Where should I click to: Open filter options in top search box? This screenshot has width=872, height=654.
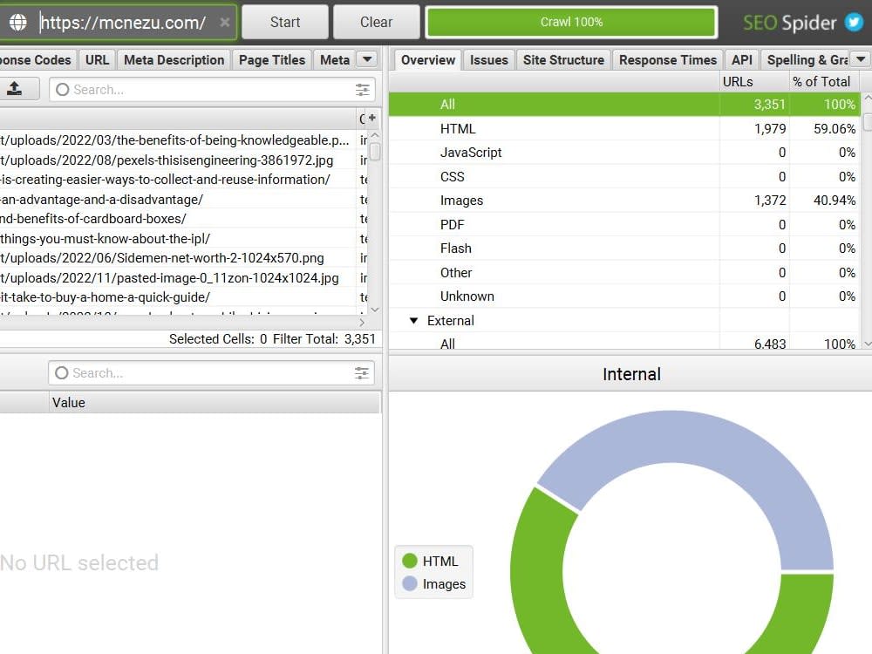(x=362, y=90)
